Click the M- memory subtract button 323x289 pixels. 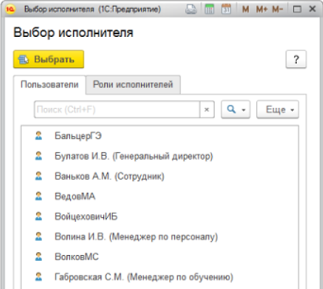coord(277,9)
